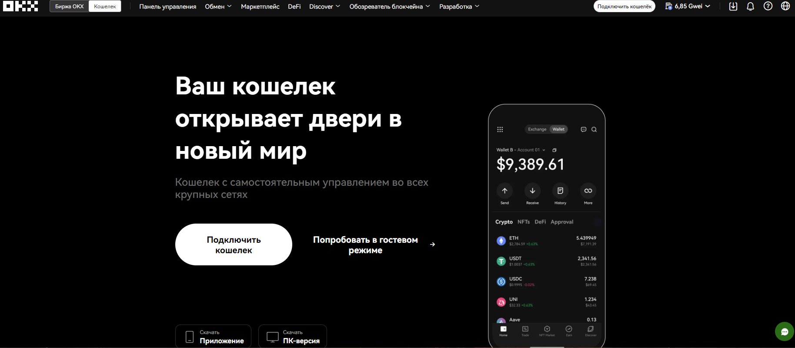The height and width of the screenshot is (348, 795).
Task: Tap the copy icon beside Account 01
Action: [554, 150]
